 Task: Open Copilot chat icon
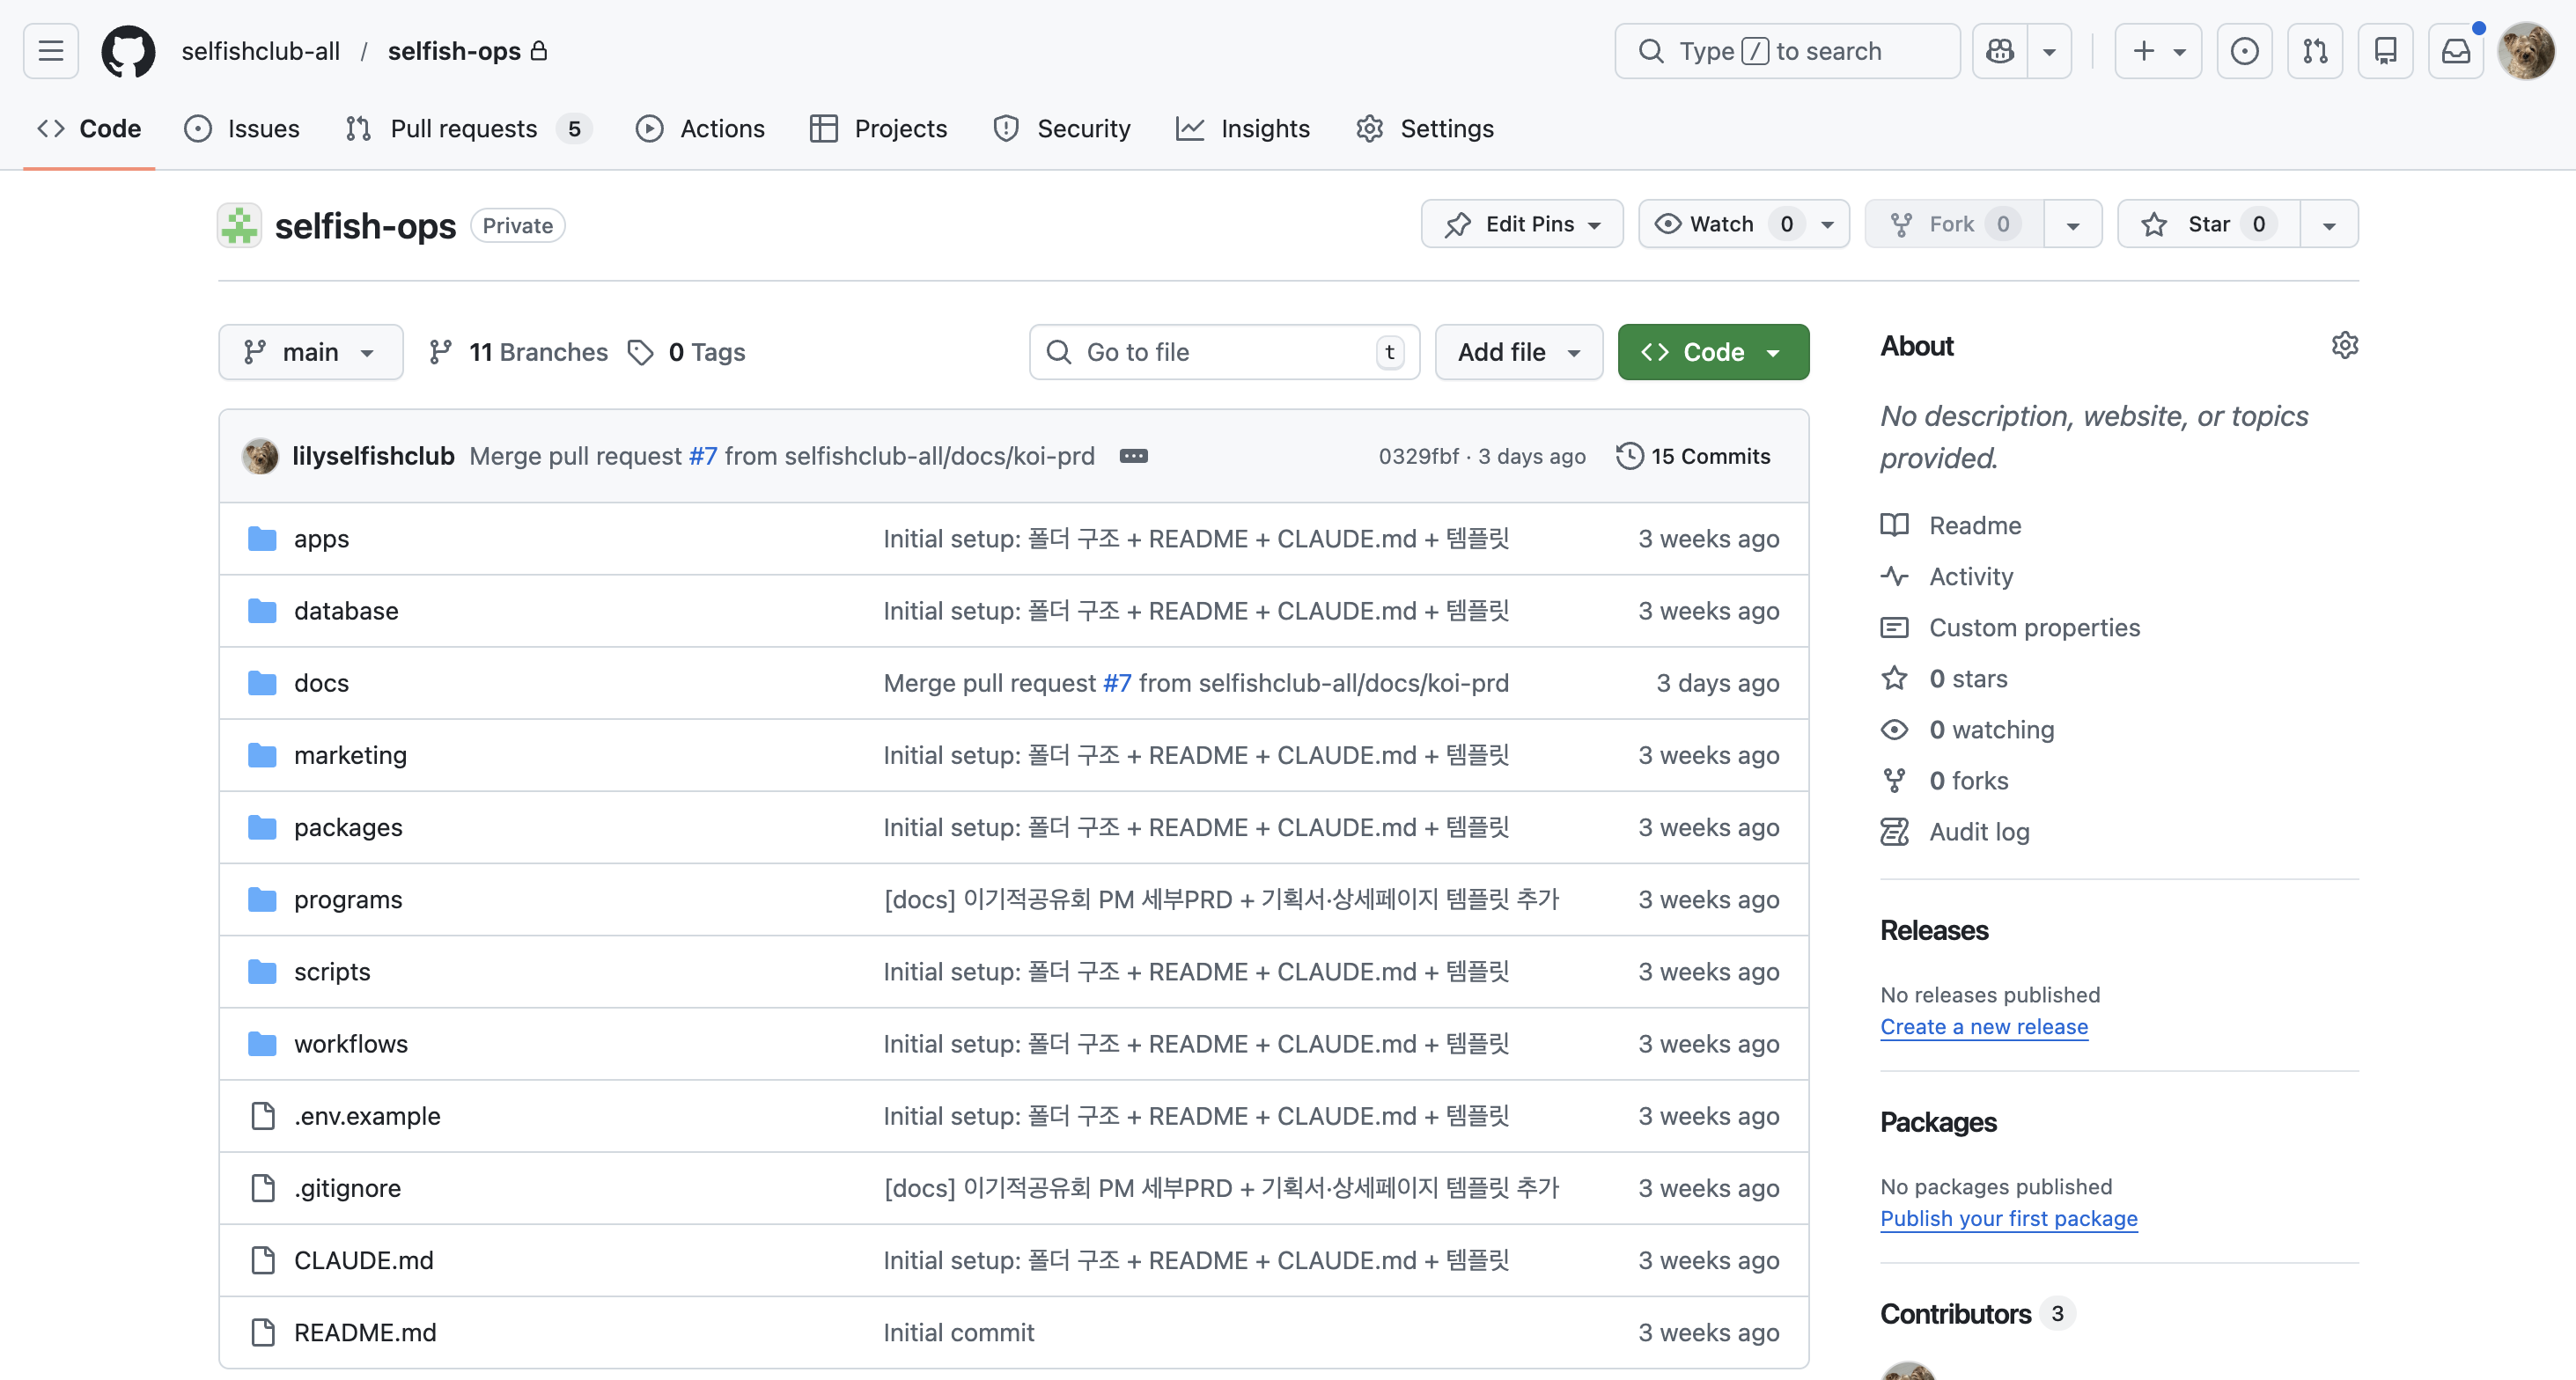coord(2000,51)
